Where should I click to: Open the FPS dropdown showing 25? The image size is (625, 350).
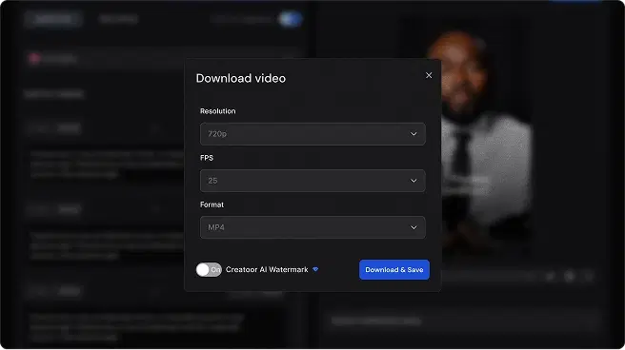[x=312, y=181]
